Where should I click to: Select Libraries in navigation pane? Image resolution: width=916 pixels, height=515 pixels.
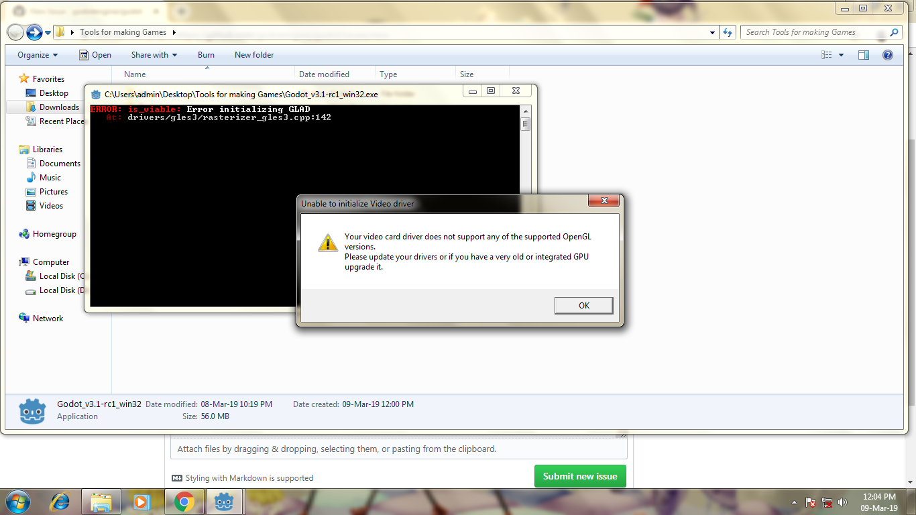41,150
